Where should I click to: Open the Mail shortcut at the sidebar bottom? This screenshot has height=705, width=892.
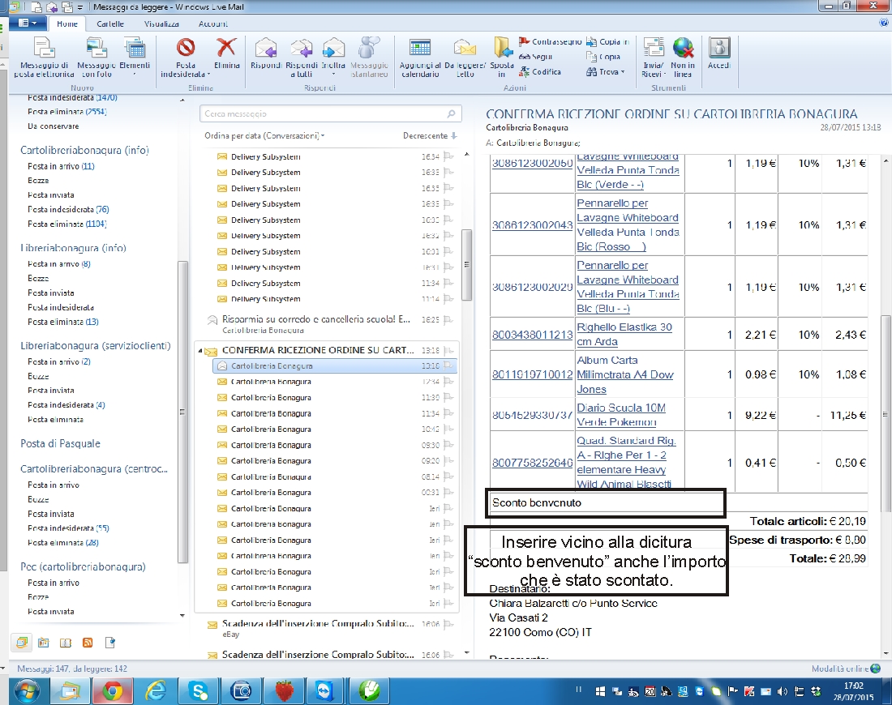(22, 643)
